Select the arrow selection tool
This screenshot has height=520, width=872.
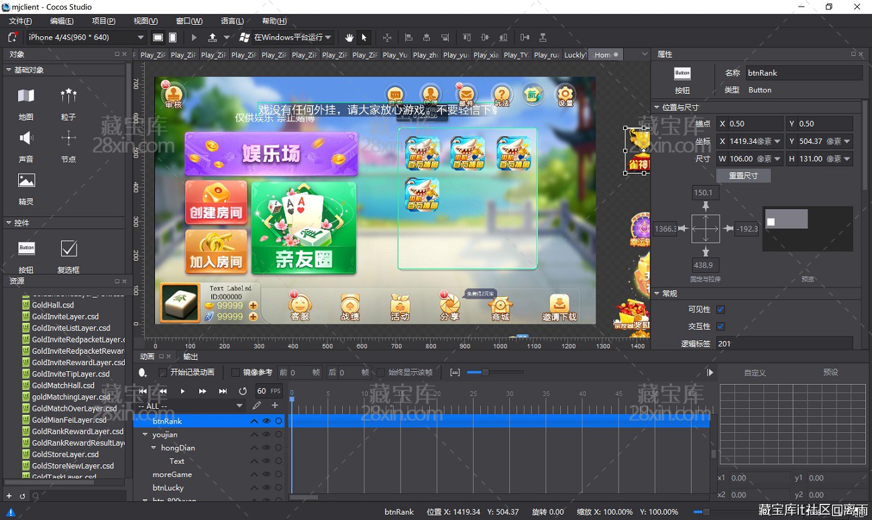[x=364, y=38]
